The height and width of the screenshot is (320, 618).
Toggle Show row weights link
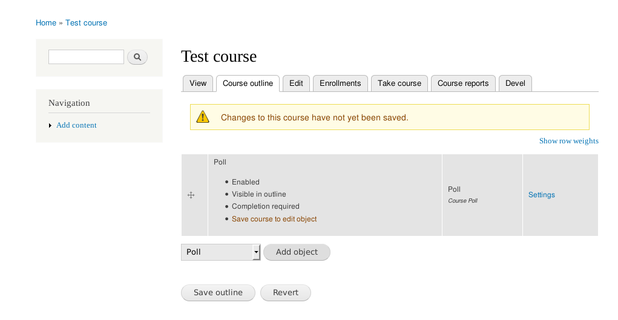click(569, 141)
